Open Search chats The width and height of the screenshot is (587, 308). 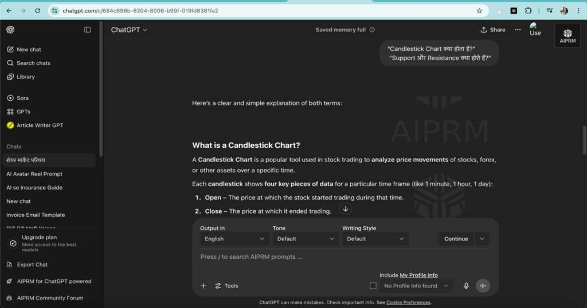pyautogui.click(x=33, y=63)
